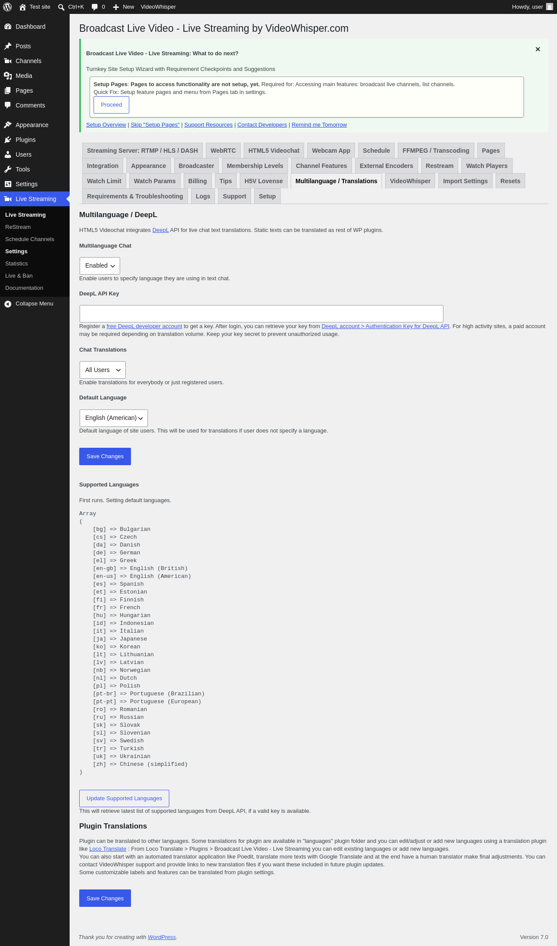This screenshot has width=557, height=946.
Task: Open the Chat Translations All Users dropdown
Action: coord(103,370)
